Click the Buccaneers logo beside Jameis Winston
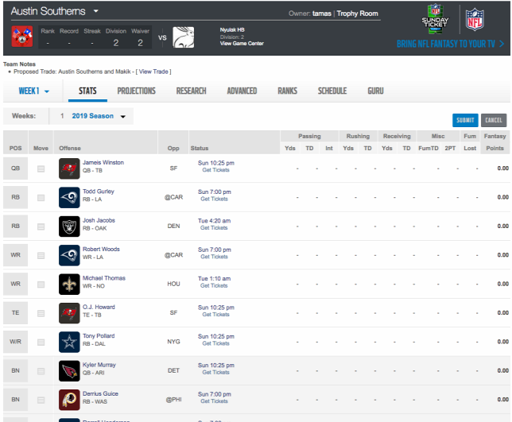This screenshot has width=512, height=422. (69, 168)
